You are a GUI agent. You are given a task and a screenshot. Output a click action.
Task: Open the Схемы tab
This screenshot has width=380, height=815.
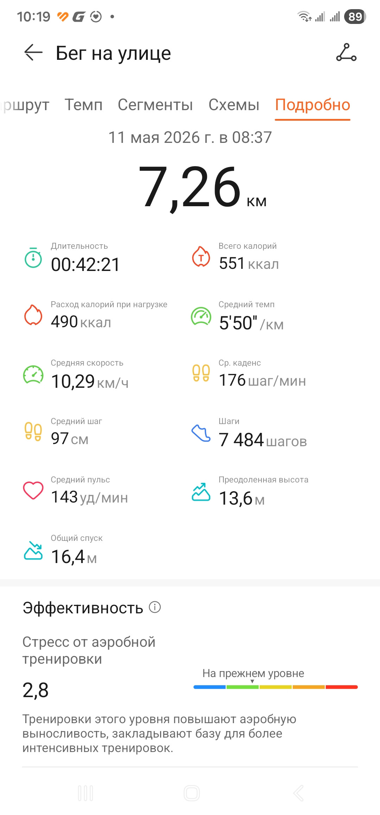(x=234, y=105)
